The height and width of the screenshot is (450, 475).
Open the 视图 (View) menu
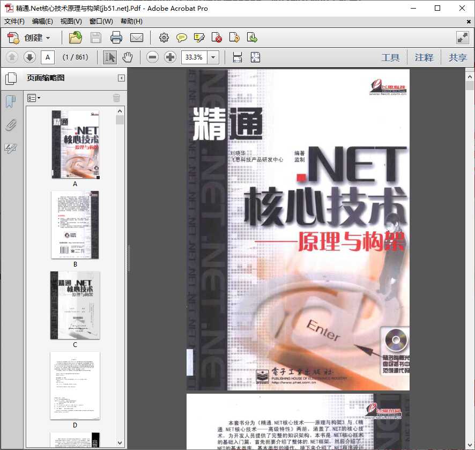pyautogui.click(x=70, y=21)
